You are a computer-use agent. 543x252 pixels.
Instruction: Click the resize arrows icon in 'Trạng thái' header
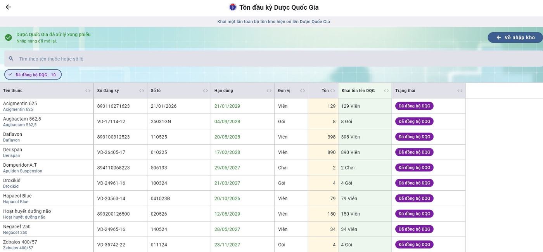coord(460,91)
